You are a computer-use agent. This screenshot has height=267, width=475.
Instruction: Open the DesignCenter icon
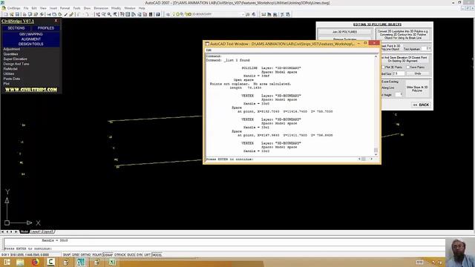coord(128,14)
